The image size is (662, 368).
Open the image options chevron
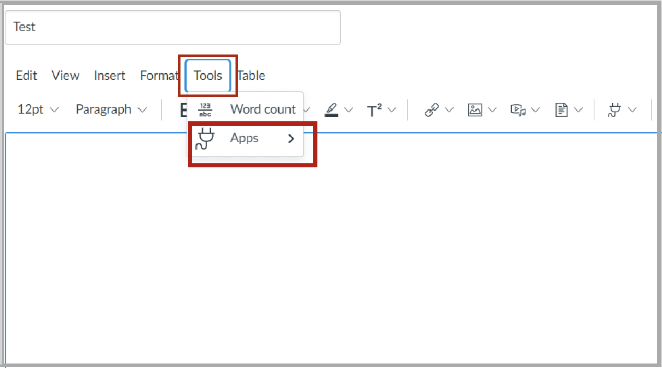pos(492,109)
